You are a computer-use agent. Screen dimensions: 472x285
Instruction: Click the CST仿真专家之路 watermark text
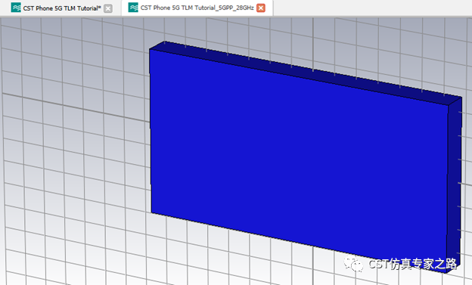[412, 265]
